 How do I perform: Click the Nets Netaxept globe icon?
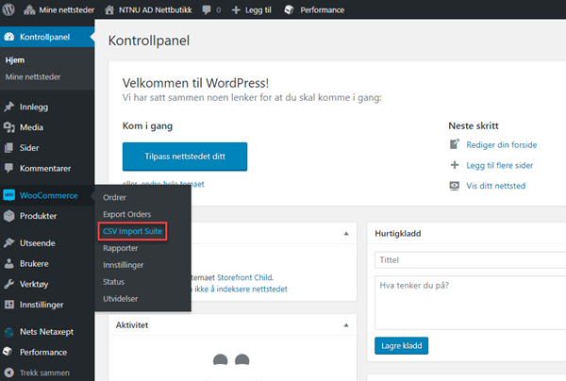[x=9, y=332]
